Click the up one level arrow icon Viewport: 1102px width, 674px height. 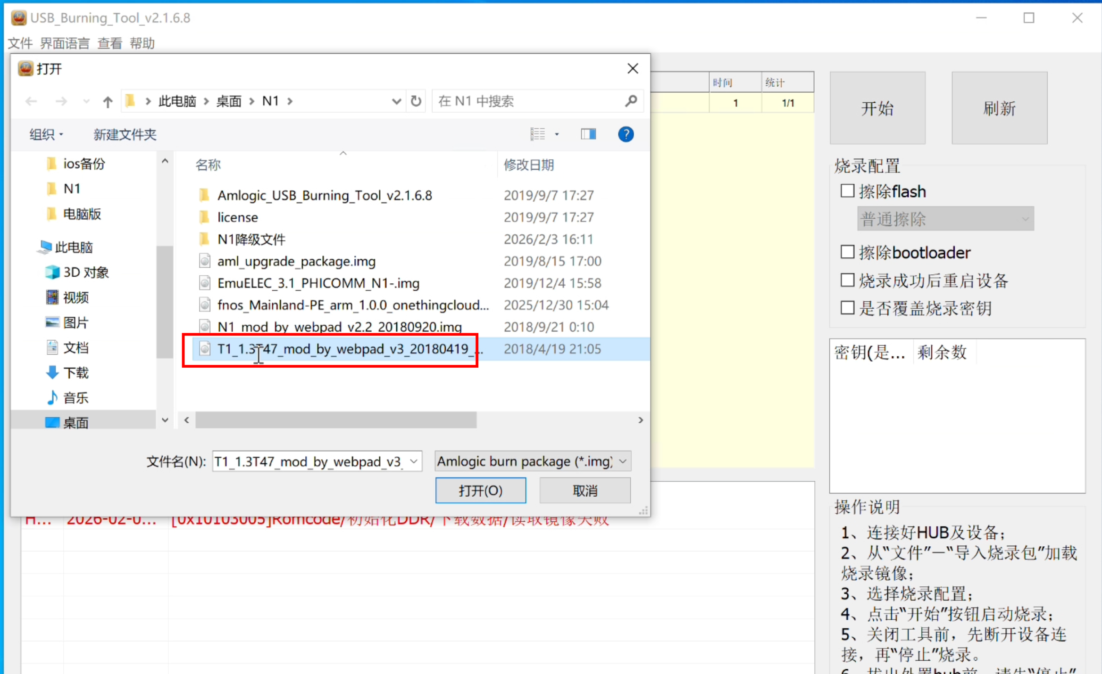pos(108,101)
